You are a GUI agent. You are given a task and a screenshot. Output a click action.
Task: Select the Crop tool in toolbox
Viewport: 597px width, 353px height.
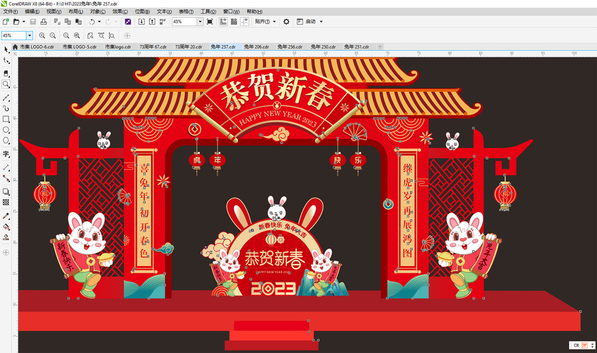(6, 73)
